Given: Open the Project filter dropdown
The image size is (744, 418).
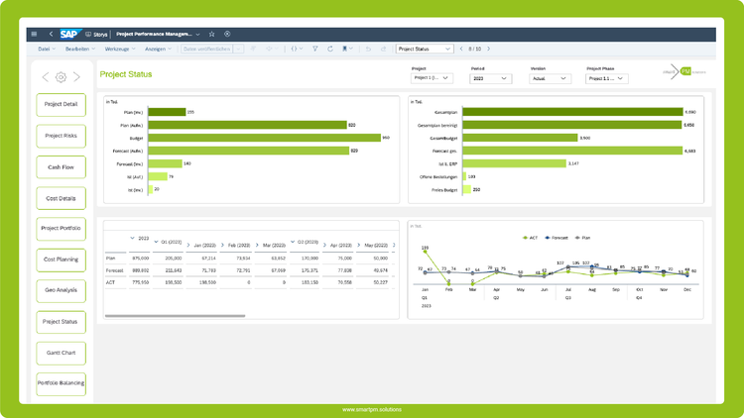Looking at the screenshot, I should point(432,78).
